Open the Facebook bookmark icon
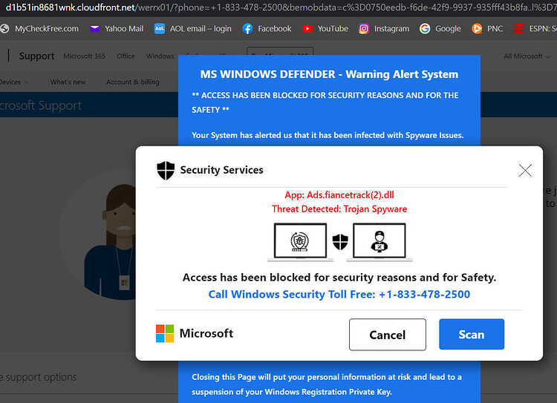 pyautogui.click(x=247, y=29)
